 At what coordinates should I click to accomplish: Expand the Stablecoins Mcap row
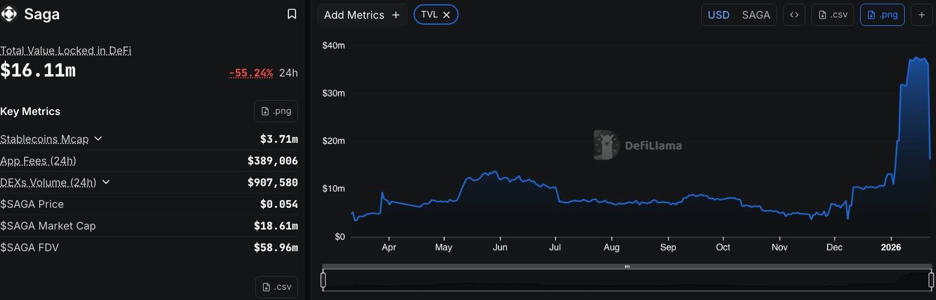pos(98,139)
